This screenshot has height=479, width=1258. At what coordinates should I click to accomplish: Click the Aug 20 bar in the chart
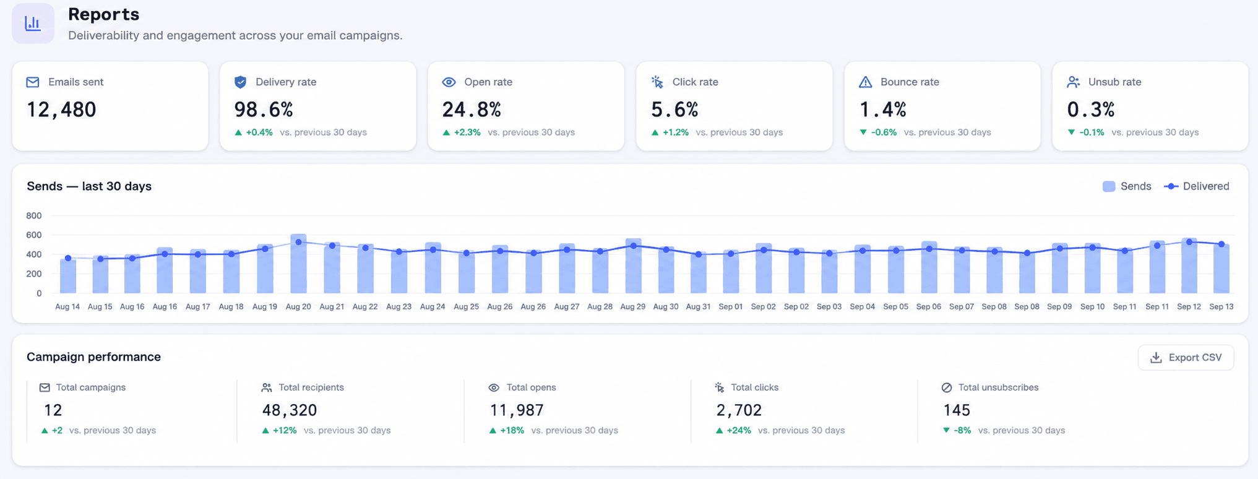coord(298,264)
